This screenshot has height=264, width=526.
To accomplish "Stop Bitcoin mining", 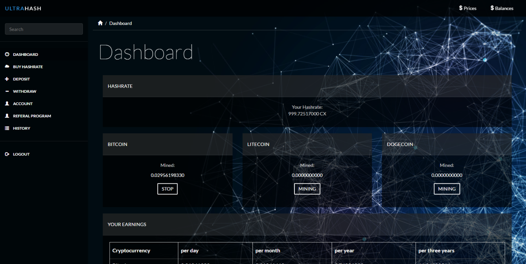I will (167, 189).
